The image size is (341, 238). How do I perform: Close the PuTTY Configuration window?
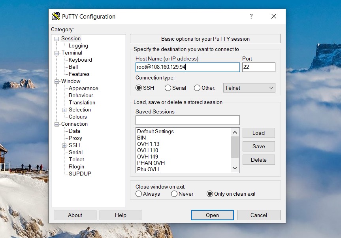coord(274,16)
